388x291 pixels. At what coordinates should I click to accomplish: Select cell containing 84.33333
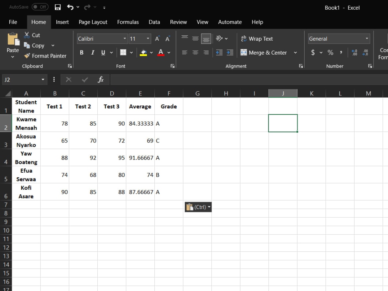click(140, 123)
